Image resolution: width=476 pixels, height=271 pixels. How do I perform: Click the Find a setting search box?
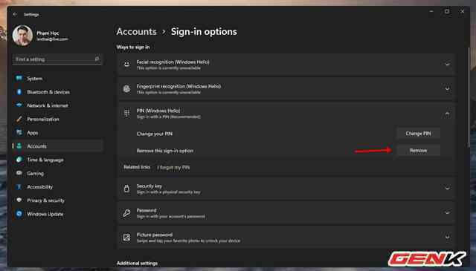tap(57, 59)
